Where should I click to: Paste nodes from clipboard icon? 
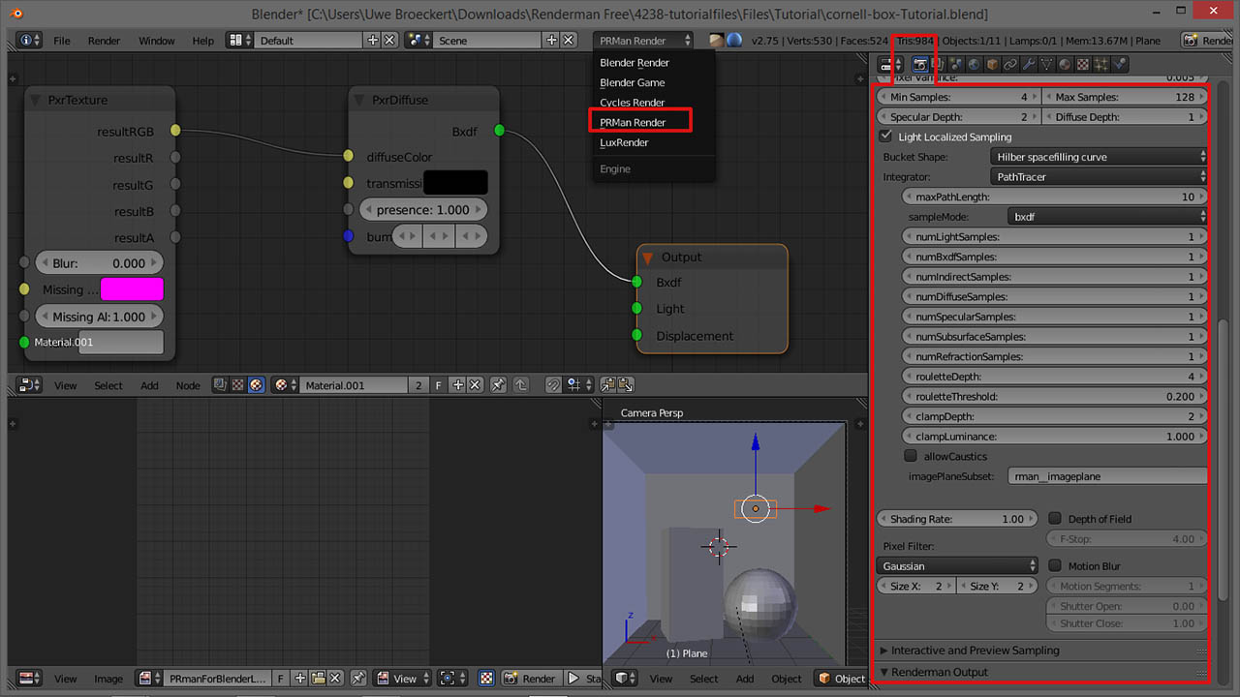[625, 385]
